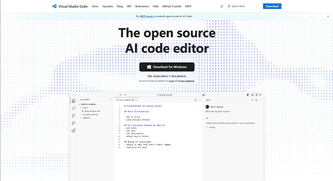Screen dimensions: 333x181
Task: Click the new chat plus icon
Action: pos(253,100)
